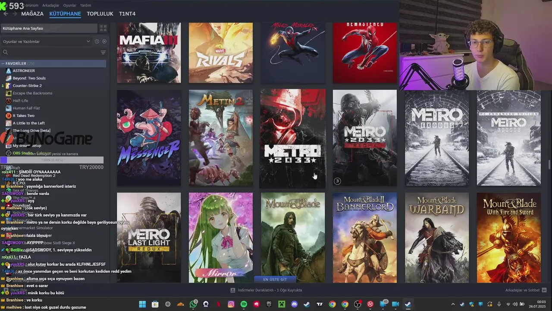Screen dimensions: 552x311
Task: Open the Oyunlar menu
Action: pyautogui.click(x=70, y=5)
